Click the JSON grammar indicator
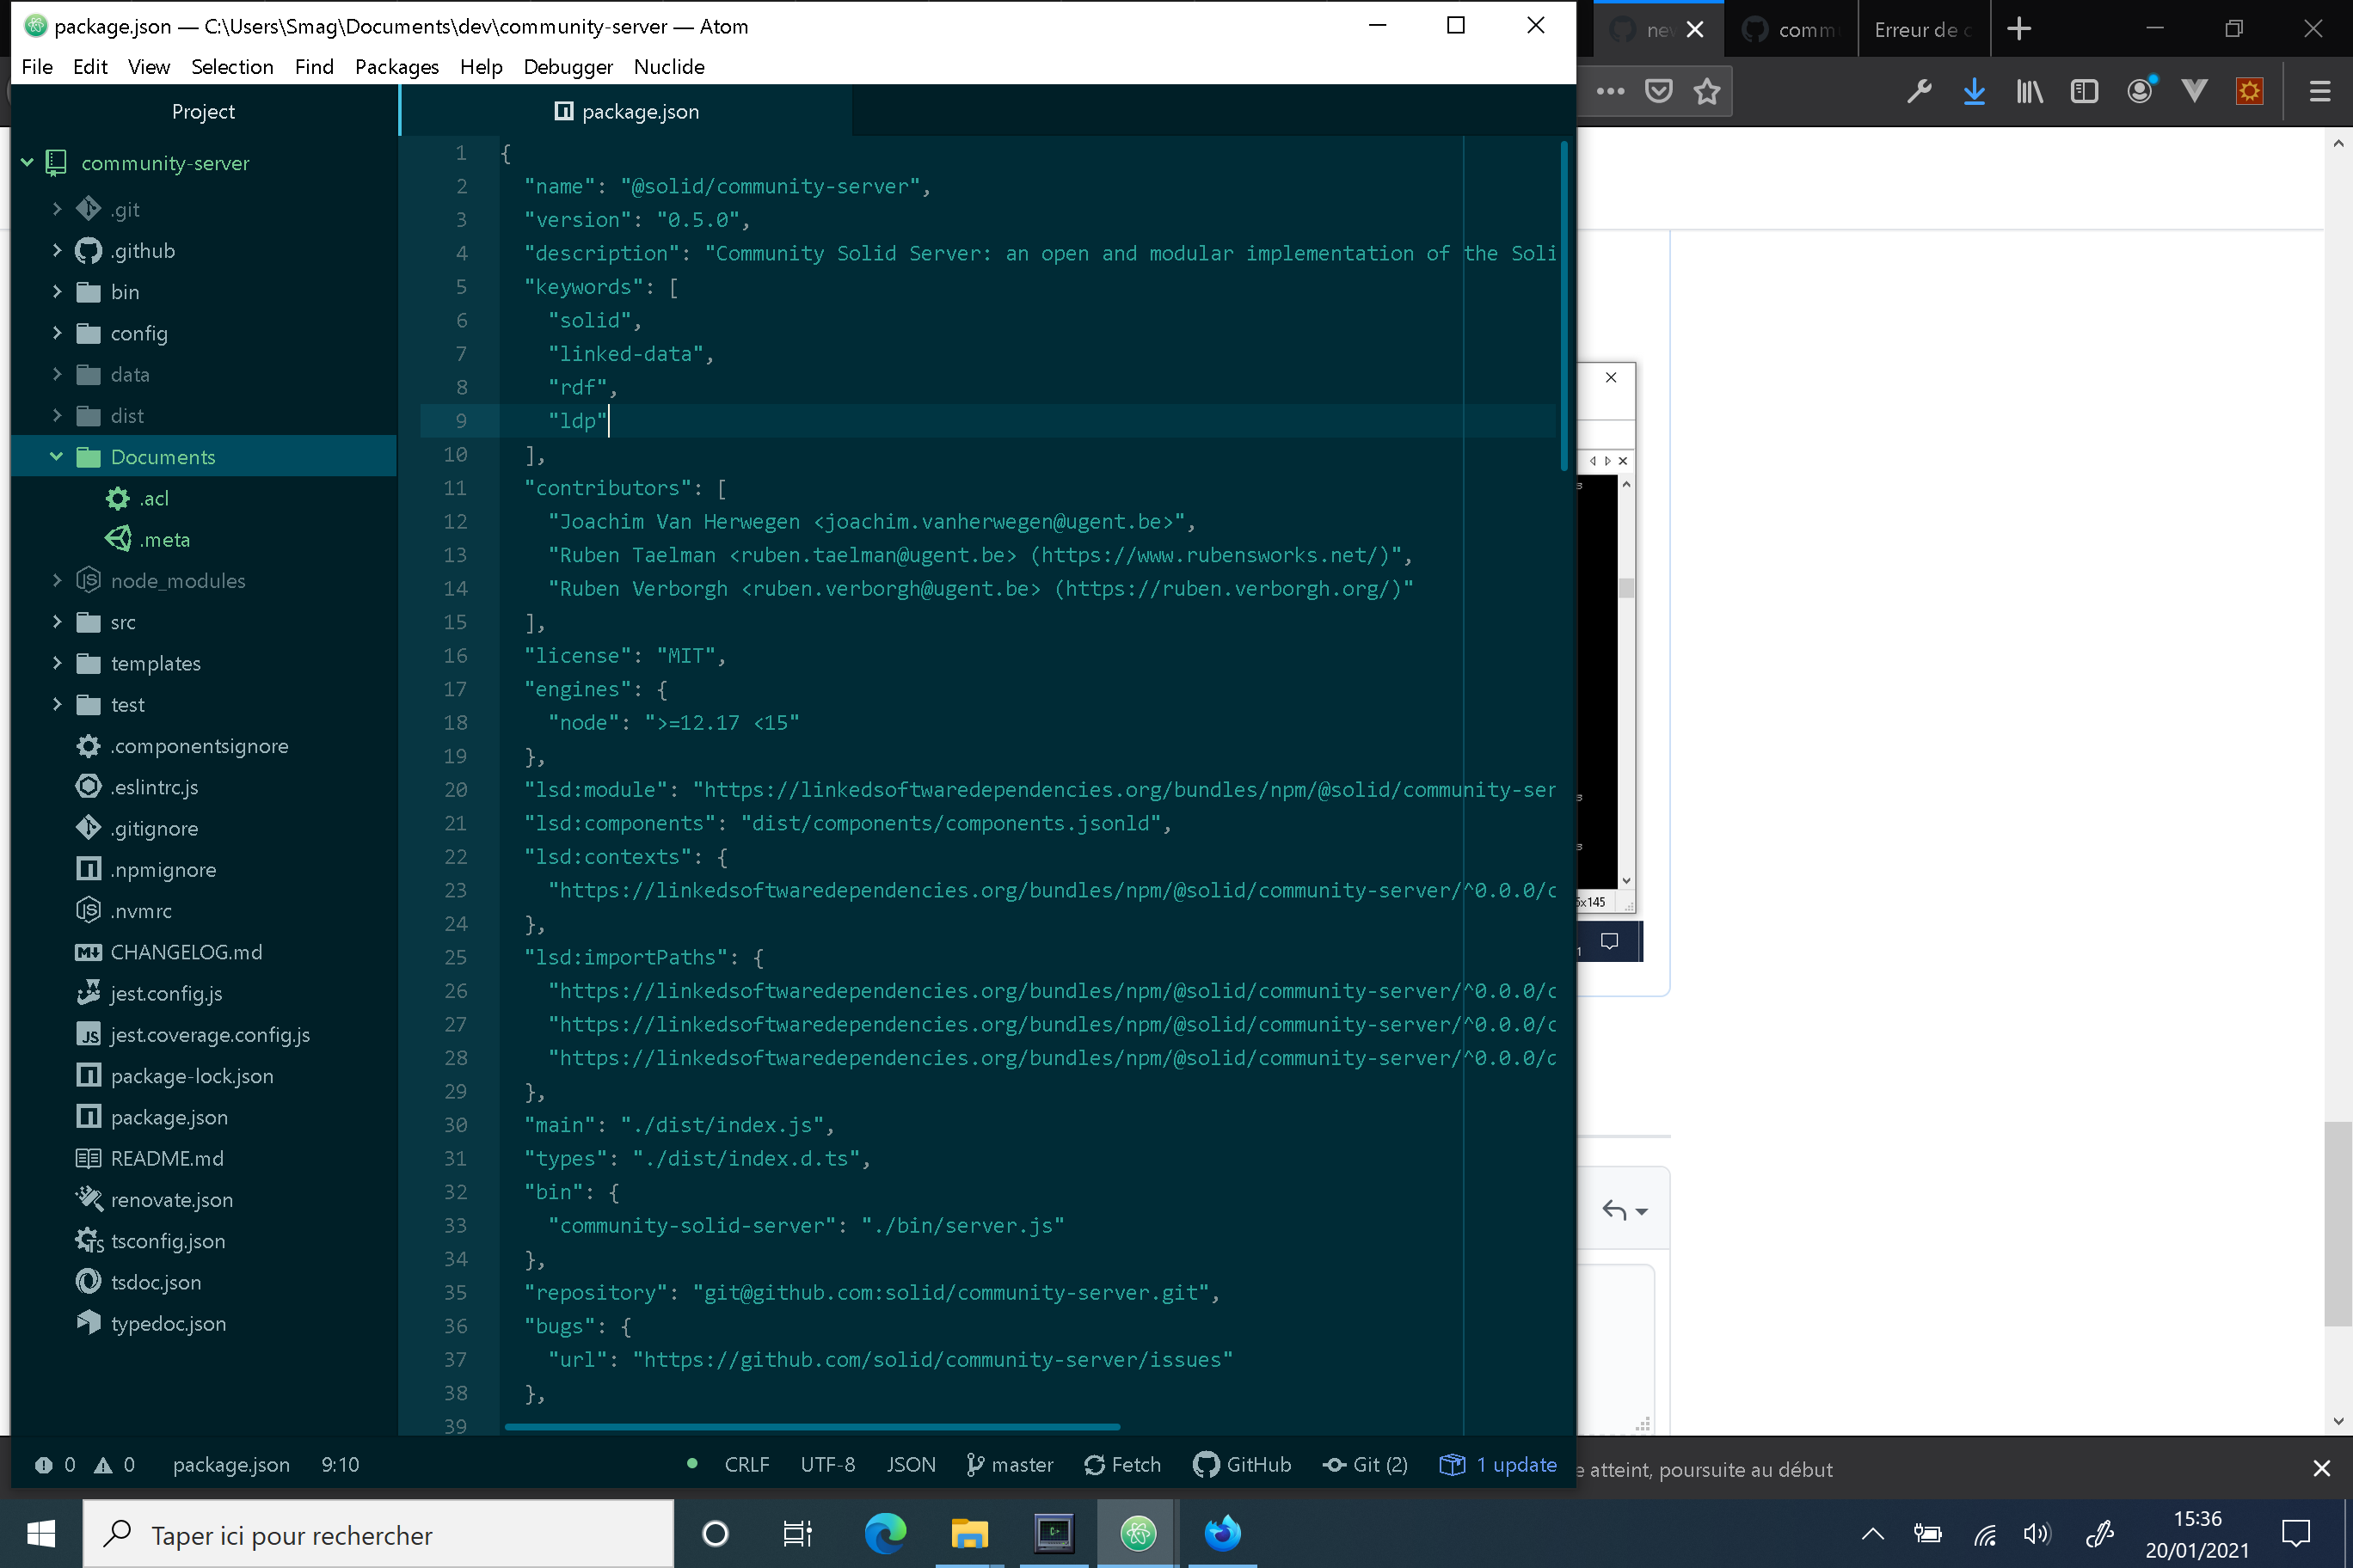2353x1568 pixels. pos(911,1464)
